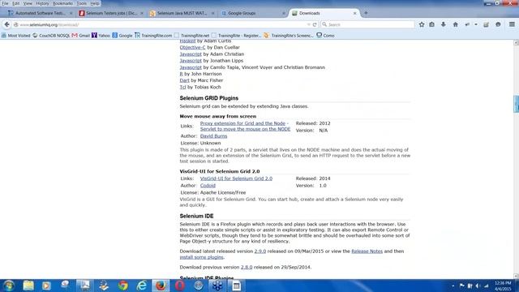Open the View menu
519x292 pixels.
tap(28, 3)
